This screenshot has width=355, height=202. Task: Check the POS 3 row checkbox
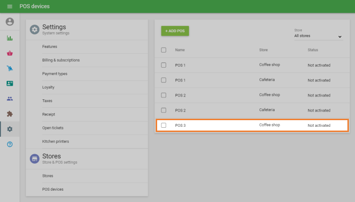tap(164, 125)
